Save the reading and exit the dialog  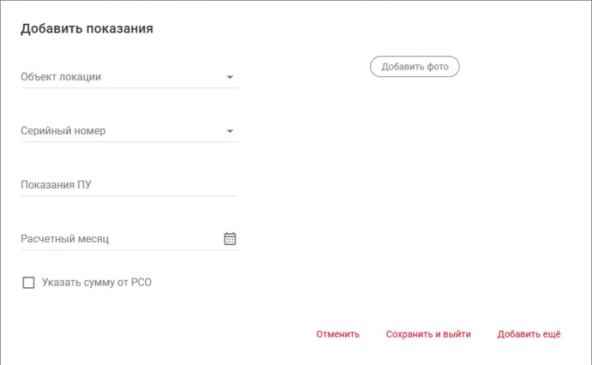[428, 334]
